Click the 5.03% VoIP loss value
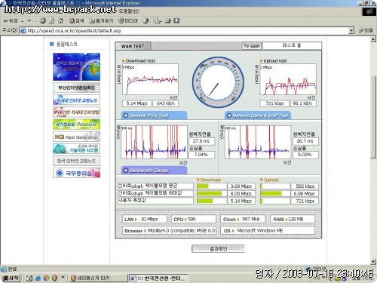Image resolution: width=377 pixels, height=283 pixels. pos(305,155)
